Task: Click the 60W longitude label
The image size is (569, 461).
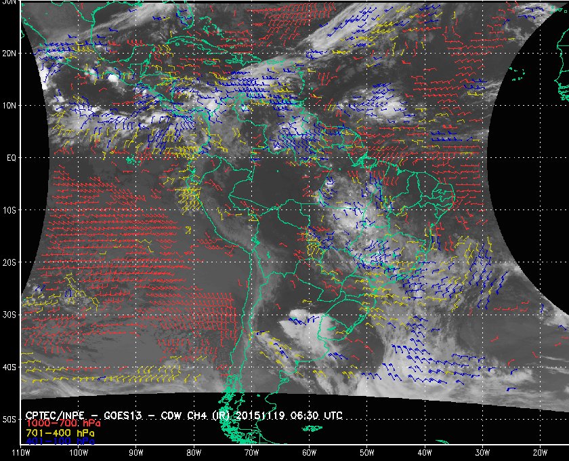Action: click(x=309, y=453)
